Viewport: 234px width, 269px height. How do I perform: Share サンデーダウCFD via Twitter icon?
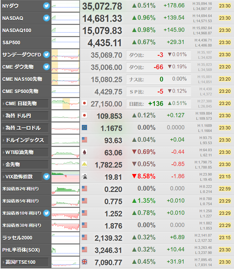pyautogui.click(x=46, y=55)
